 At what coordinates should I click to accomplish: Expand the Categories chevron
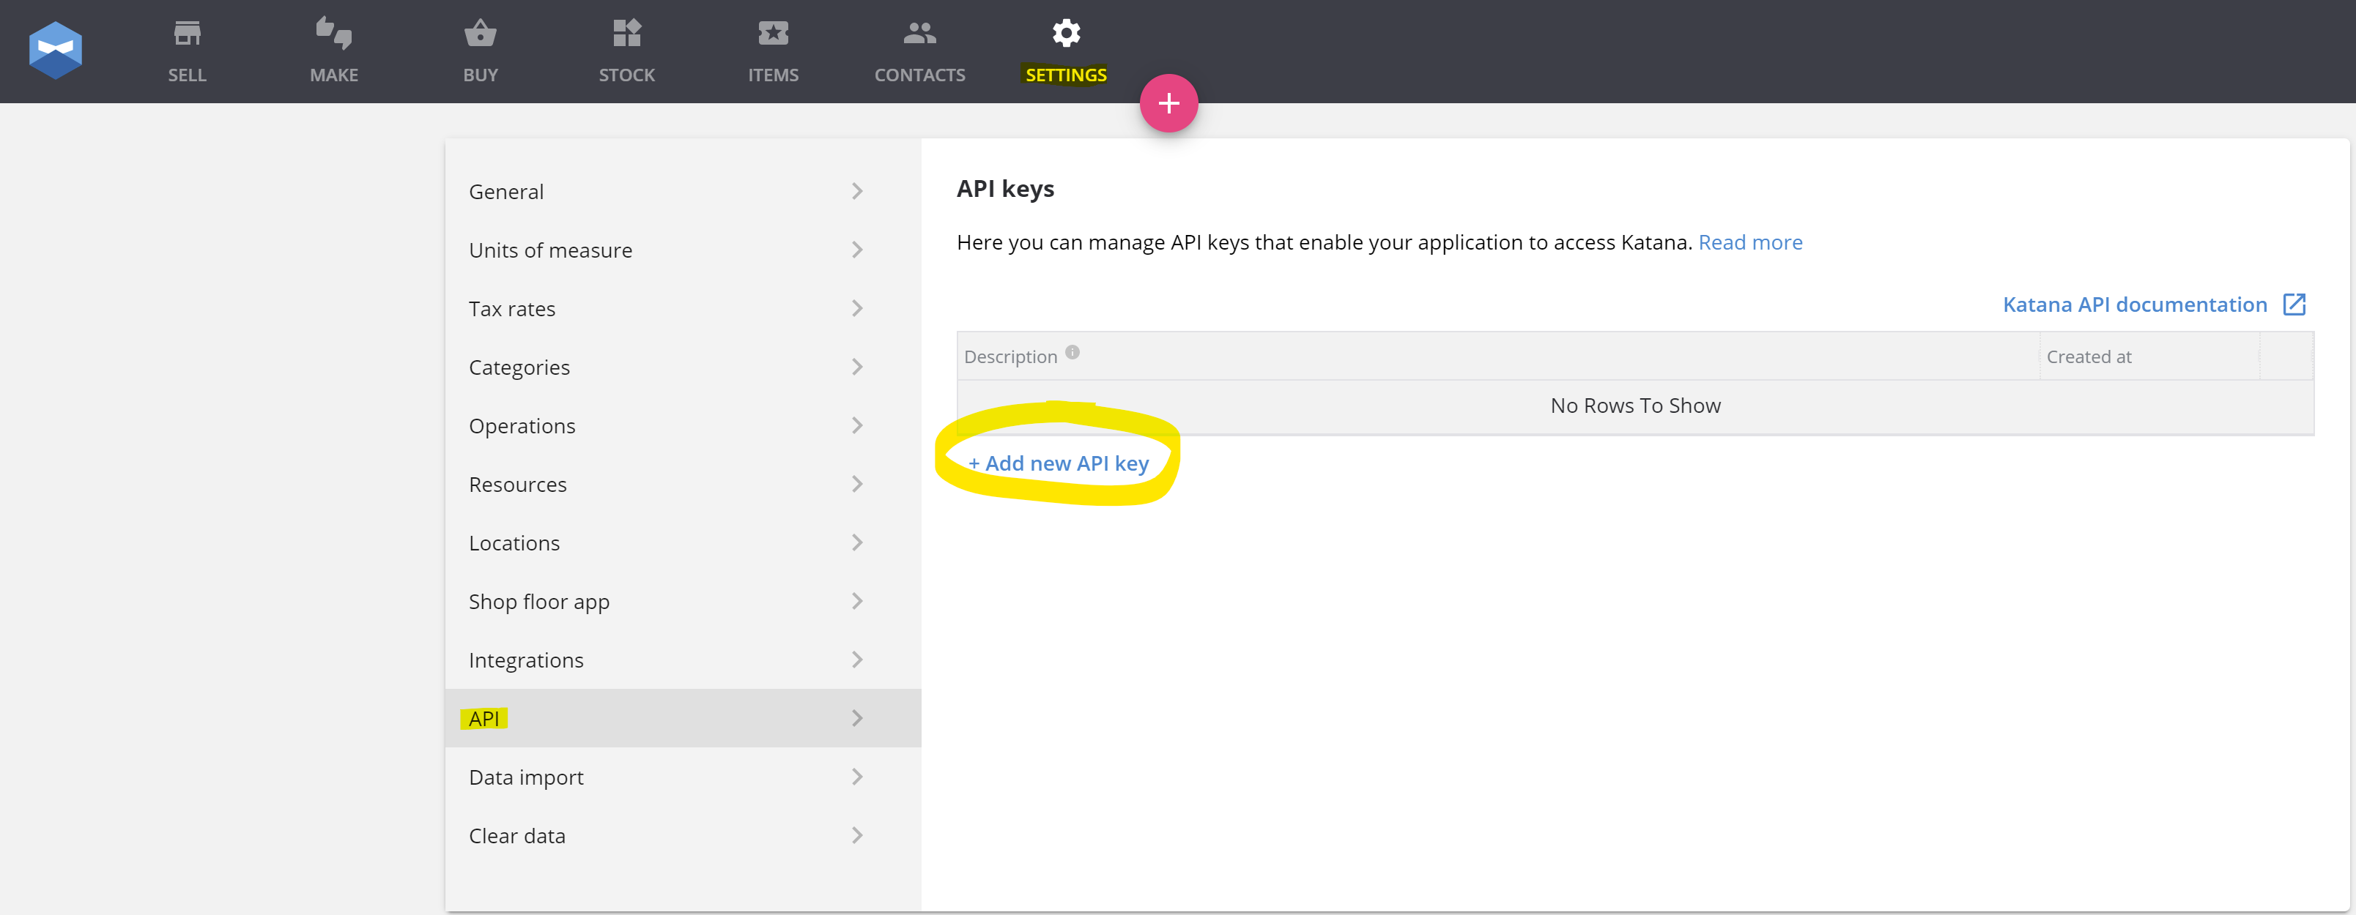(x=857, y=367)
